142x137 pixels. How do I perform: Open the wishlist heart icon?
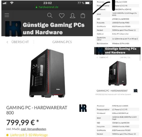(62, 16)
